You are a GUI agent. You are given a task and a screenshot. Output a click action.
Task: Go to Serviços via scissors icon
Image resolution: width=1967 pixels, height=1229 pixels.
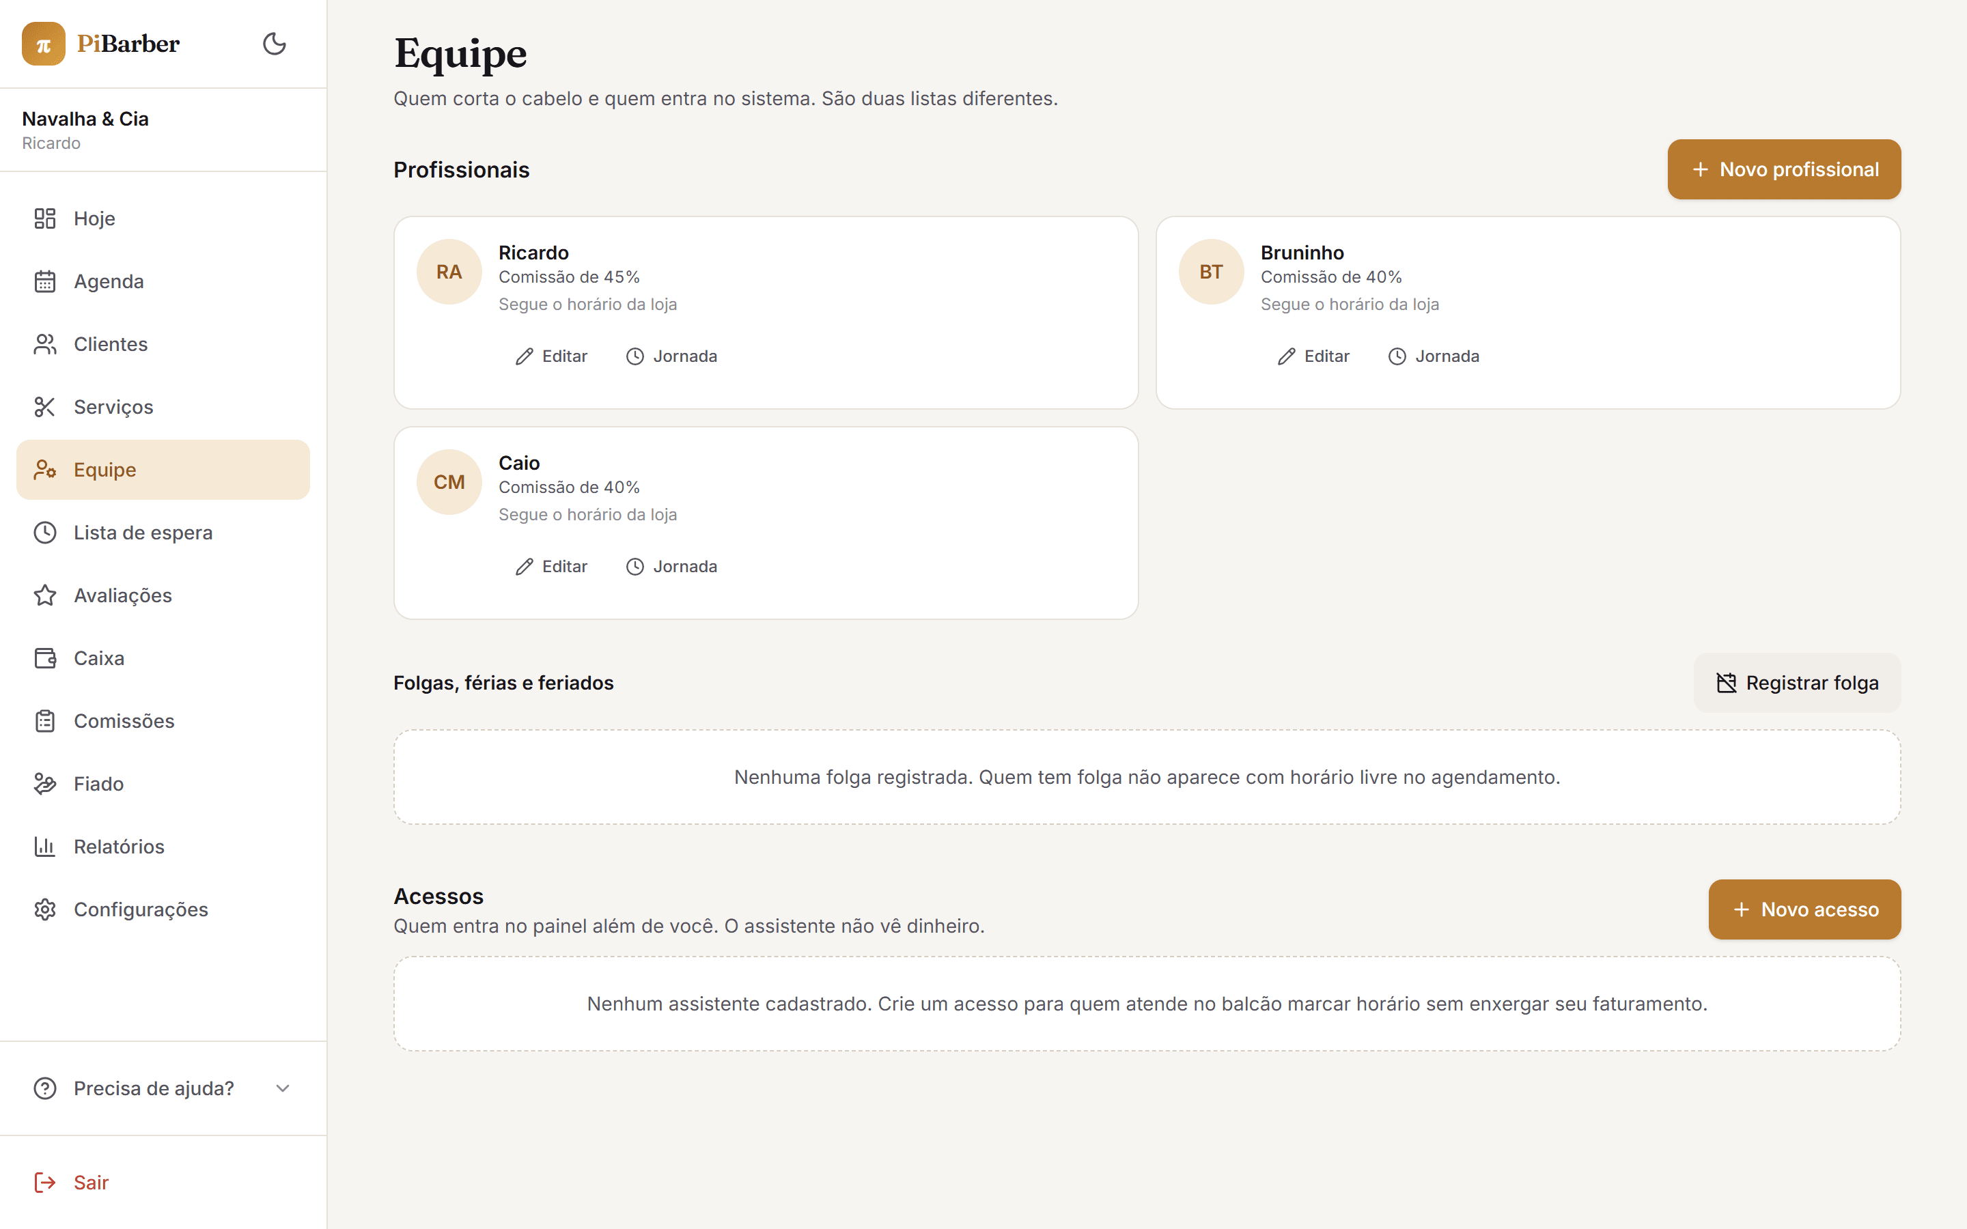pos(44,406)
